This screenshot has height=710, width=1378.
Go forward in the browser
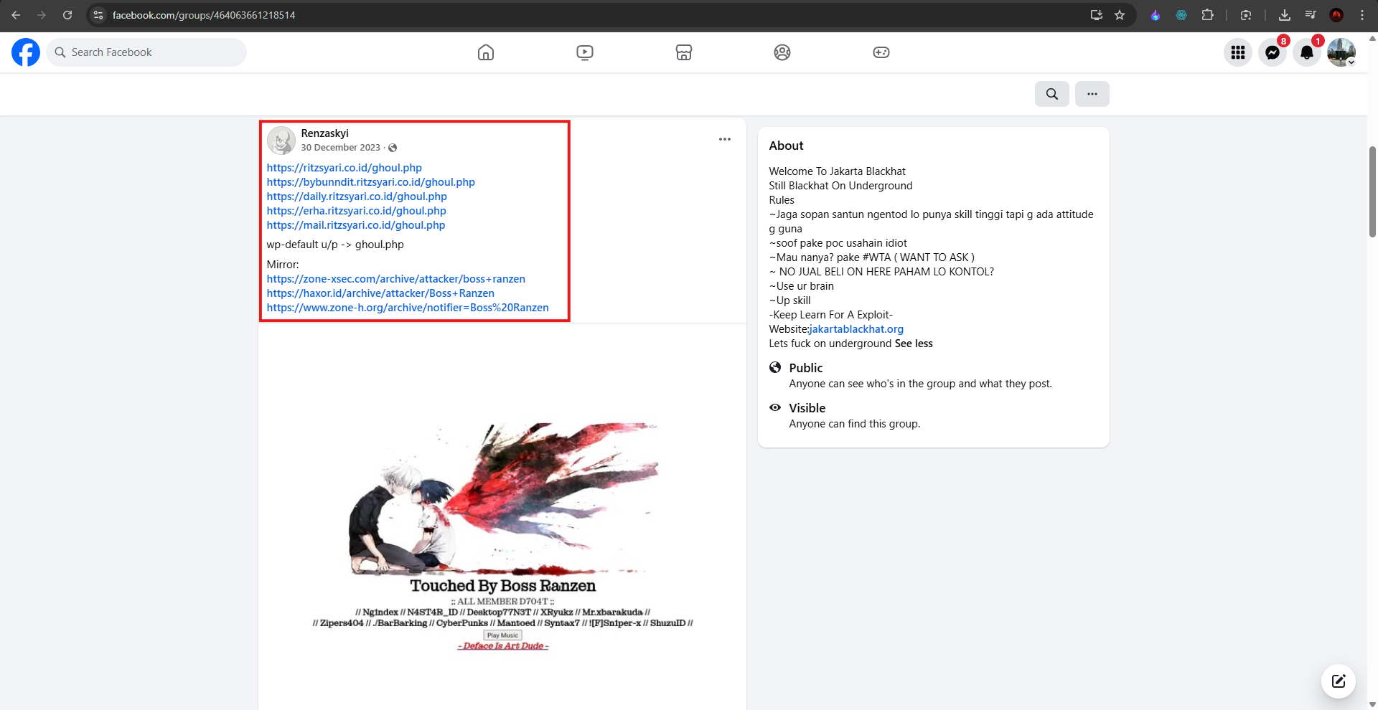[x=42, y=15]
